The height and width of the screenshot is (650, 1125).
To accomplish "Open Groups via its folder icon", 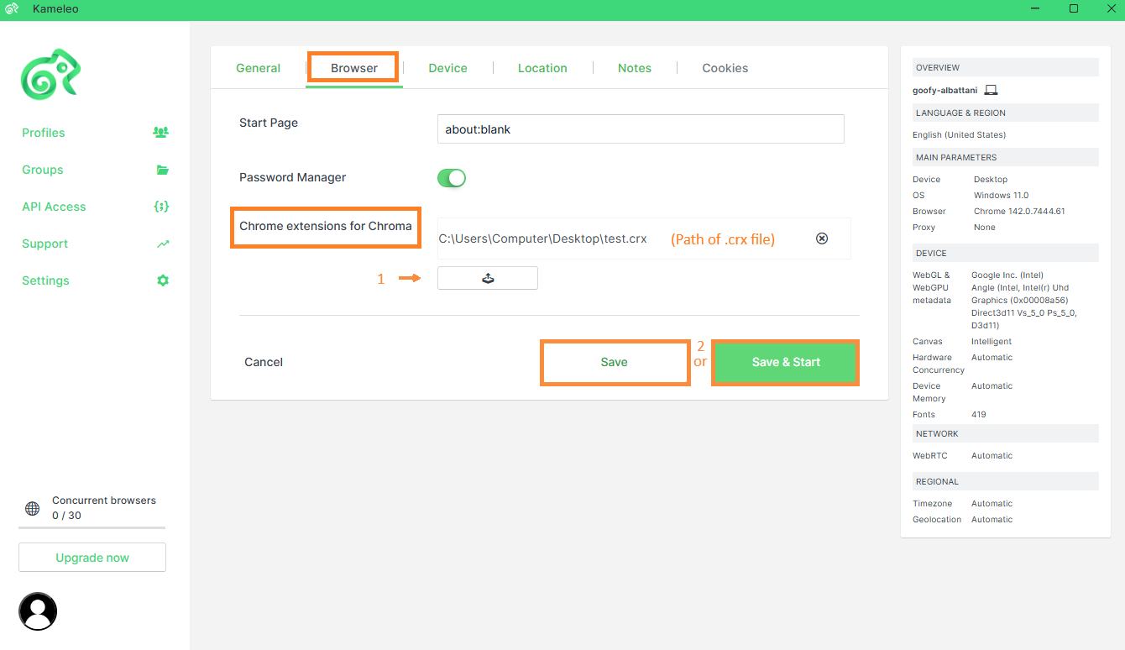I will (163, 170).
